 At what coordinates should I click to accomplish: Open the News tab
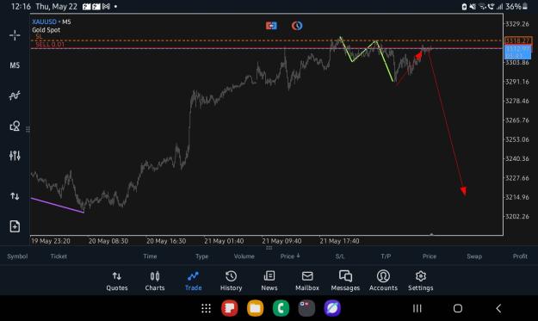click(x=269, y=281)
